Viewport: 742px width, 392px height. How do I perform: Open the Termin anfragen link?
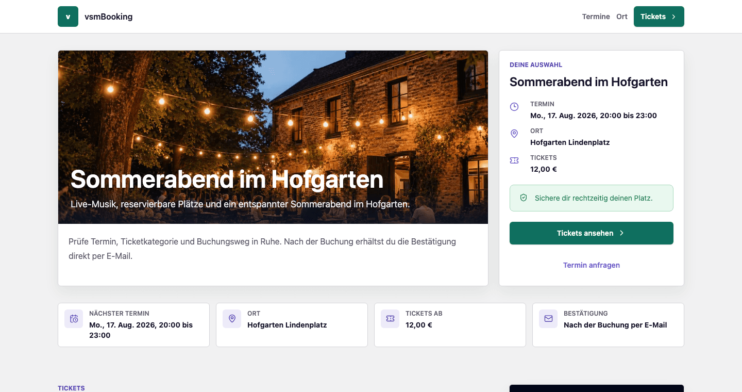[x=592, y=265]
